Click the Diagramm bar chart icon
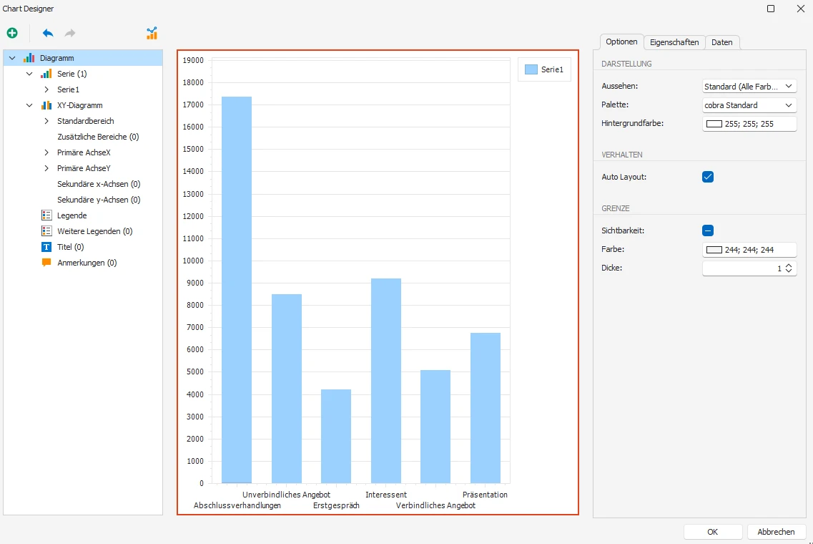The width and height of the screenshot is (813, 544). pyautogui.click(x=29, y=57)
